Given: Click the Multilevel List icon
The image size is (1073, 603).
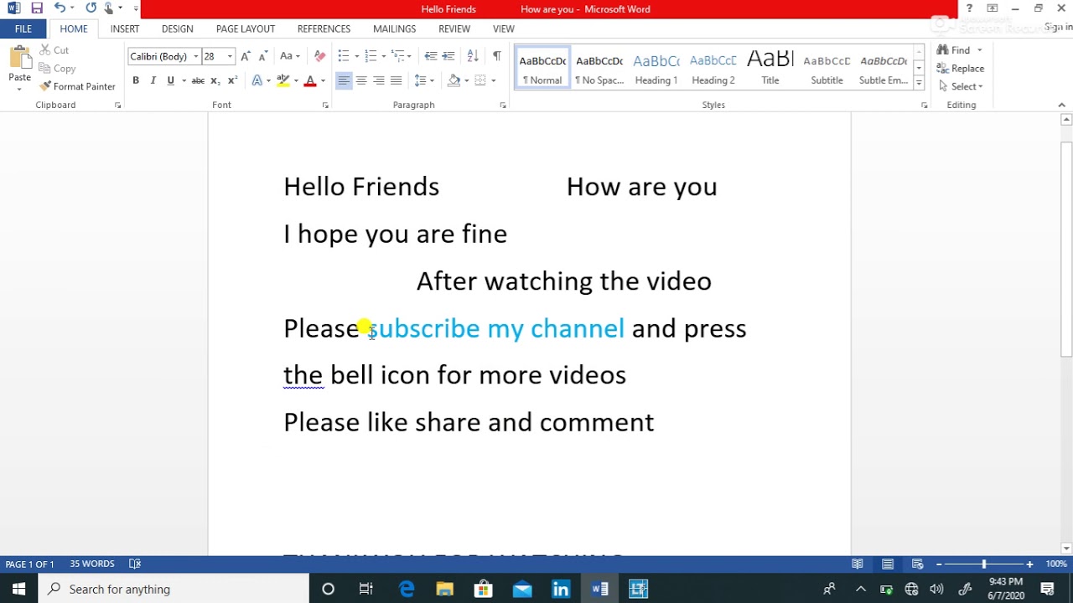Looking at the screenshot, I should click(x=398, y=56).
